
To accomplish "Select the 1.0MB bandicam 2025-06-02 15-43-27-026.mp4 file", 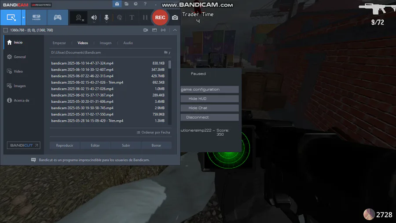I will point(109,89).
